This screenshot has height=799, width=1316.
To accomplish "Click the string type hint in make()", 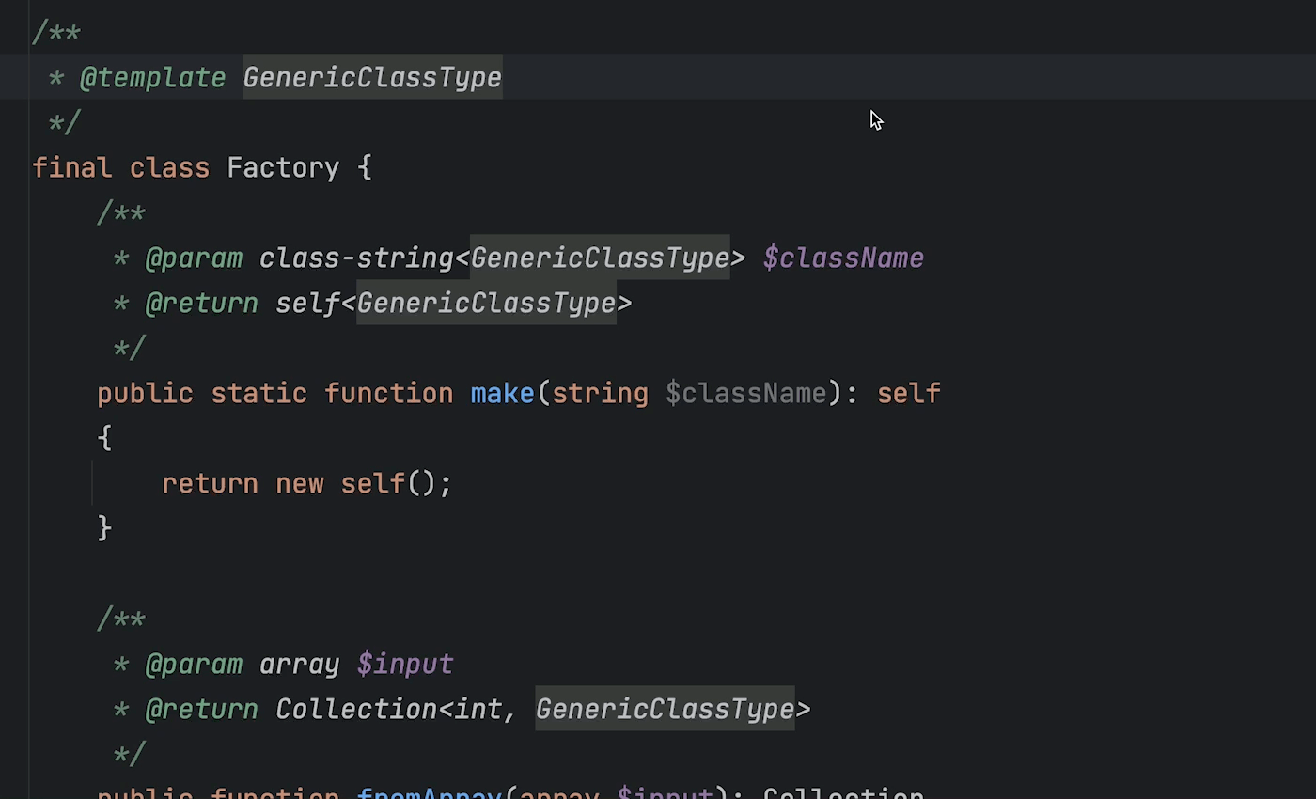I will [x=600, y=393].
